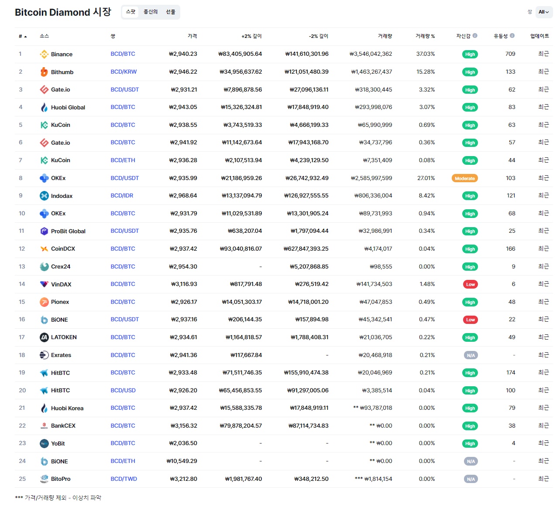Click the Bithumb exchange logo icon

pos(44,72)
